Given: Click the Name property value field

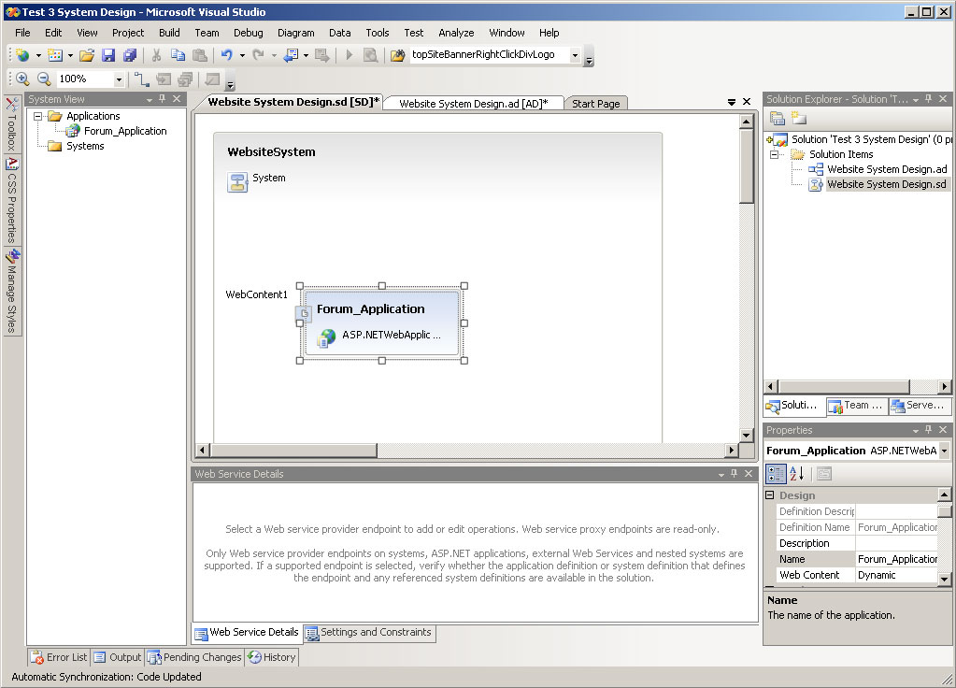Looking at the screenshot, I should click(x=896, y=559).
